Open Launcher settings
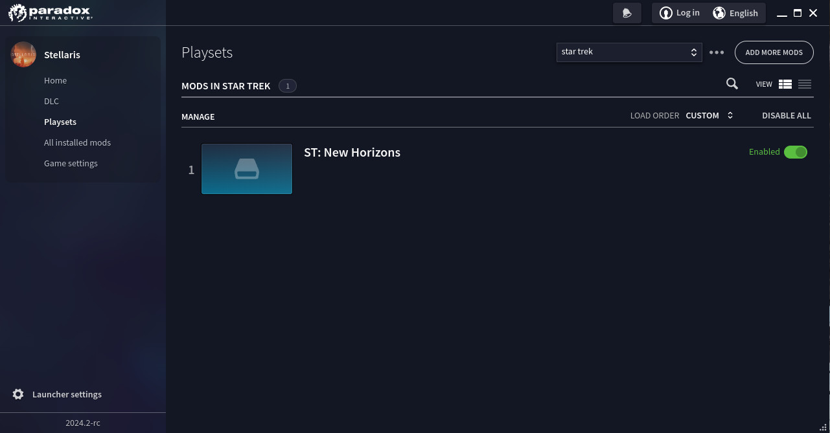The image size is (830, 433). click(67, 394)
